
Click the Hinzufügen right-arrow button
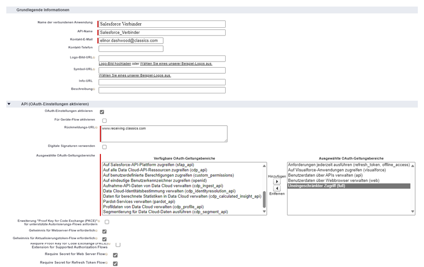pyautogui.click(x=277, y=182)
